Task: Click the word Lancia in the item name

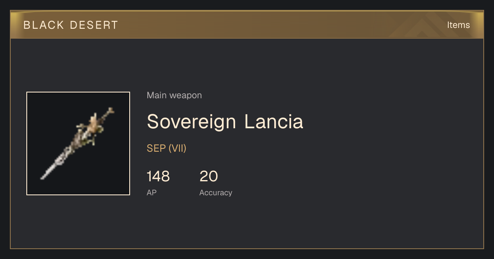Action: (274, 121)
